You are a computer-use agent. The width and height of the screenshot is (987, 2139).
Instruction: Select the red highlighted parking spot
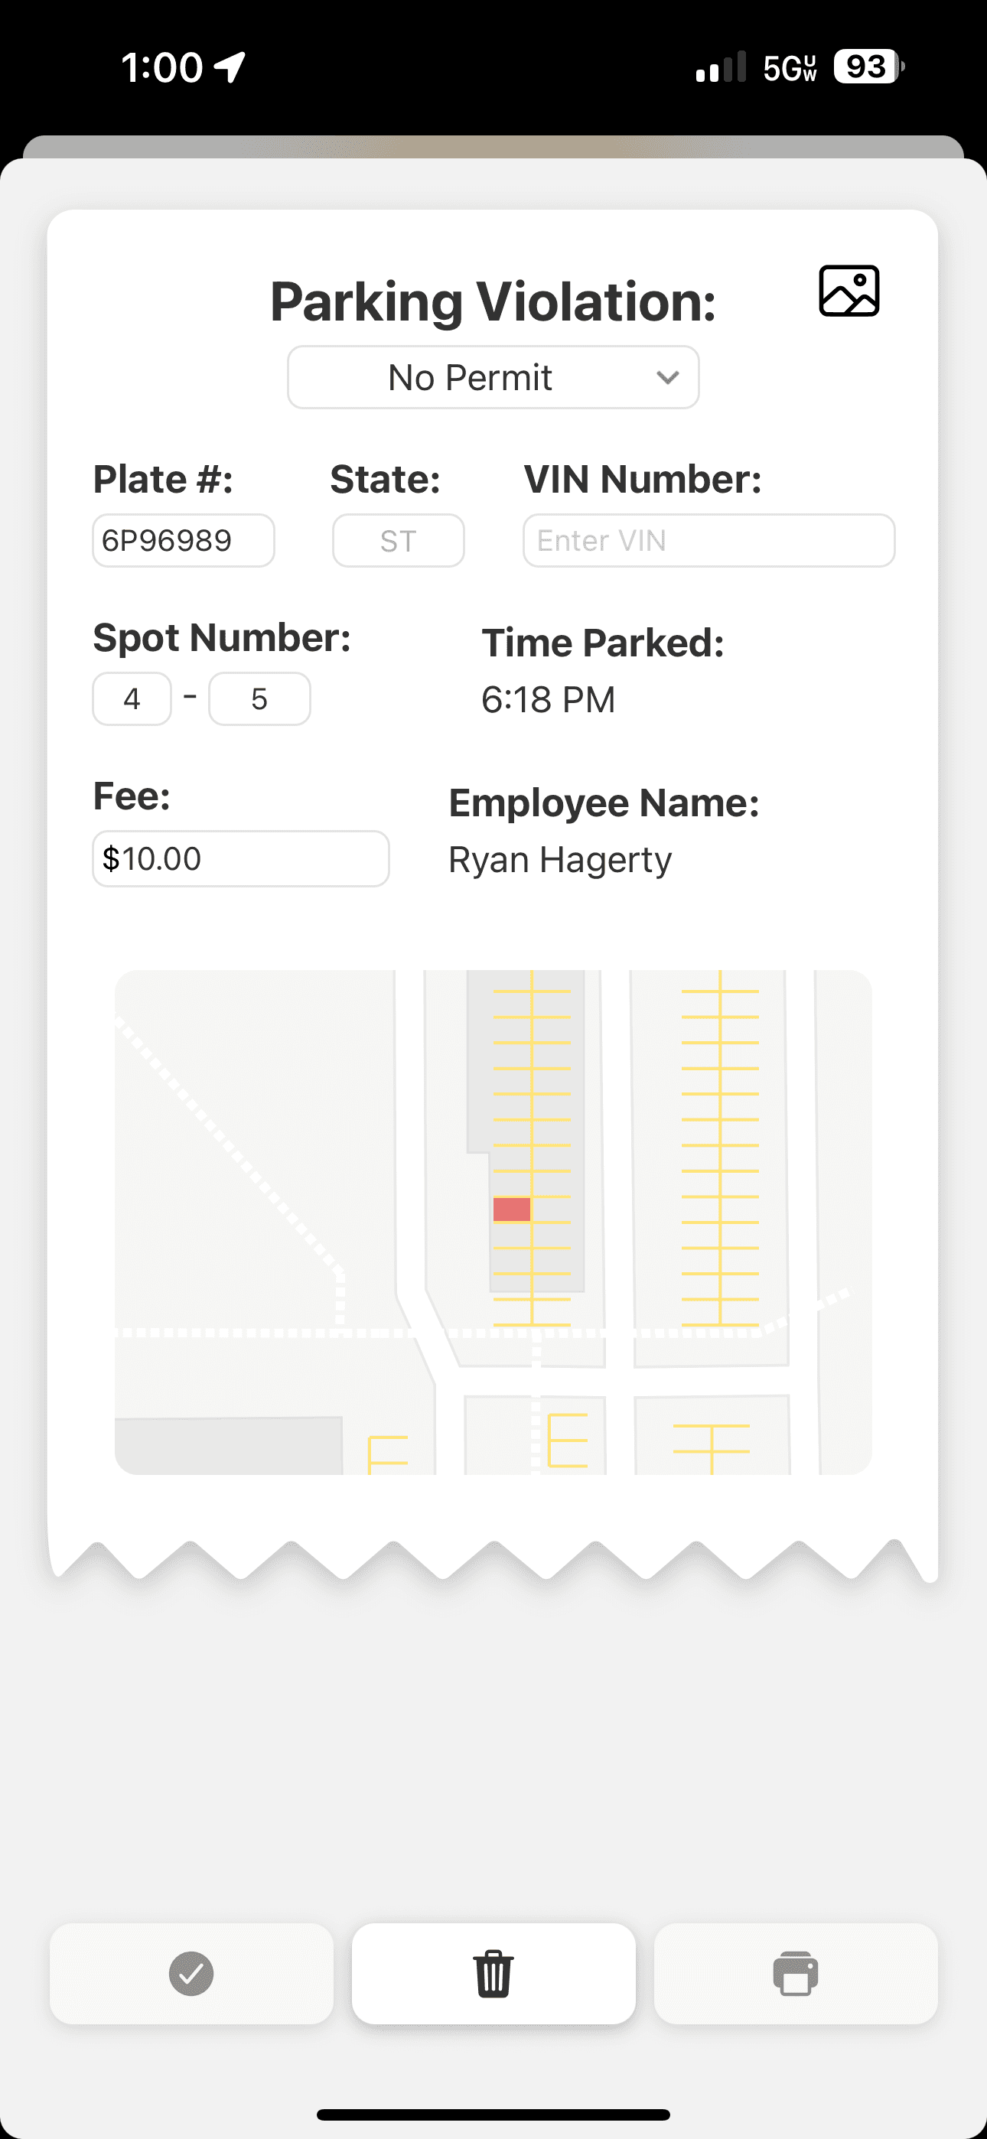coord(511,1209)
